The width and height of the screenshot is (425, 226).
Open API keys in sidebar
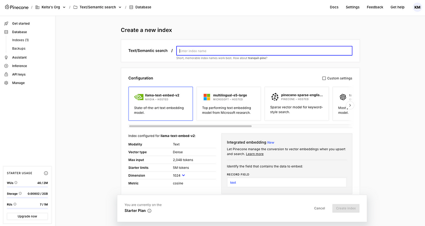(x=19, y=75)
